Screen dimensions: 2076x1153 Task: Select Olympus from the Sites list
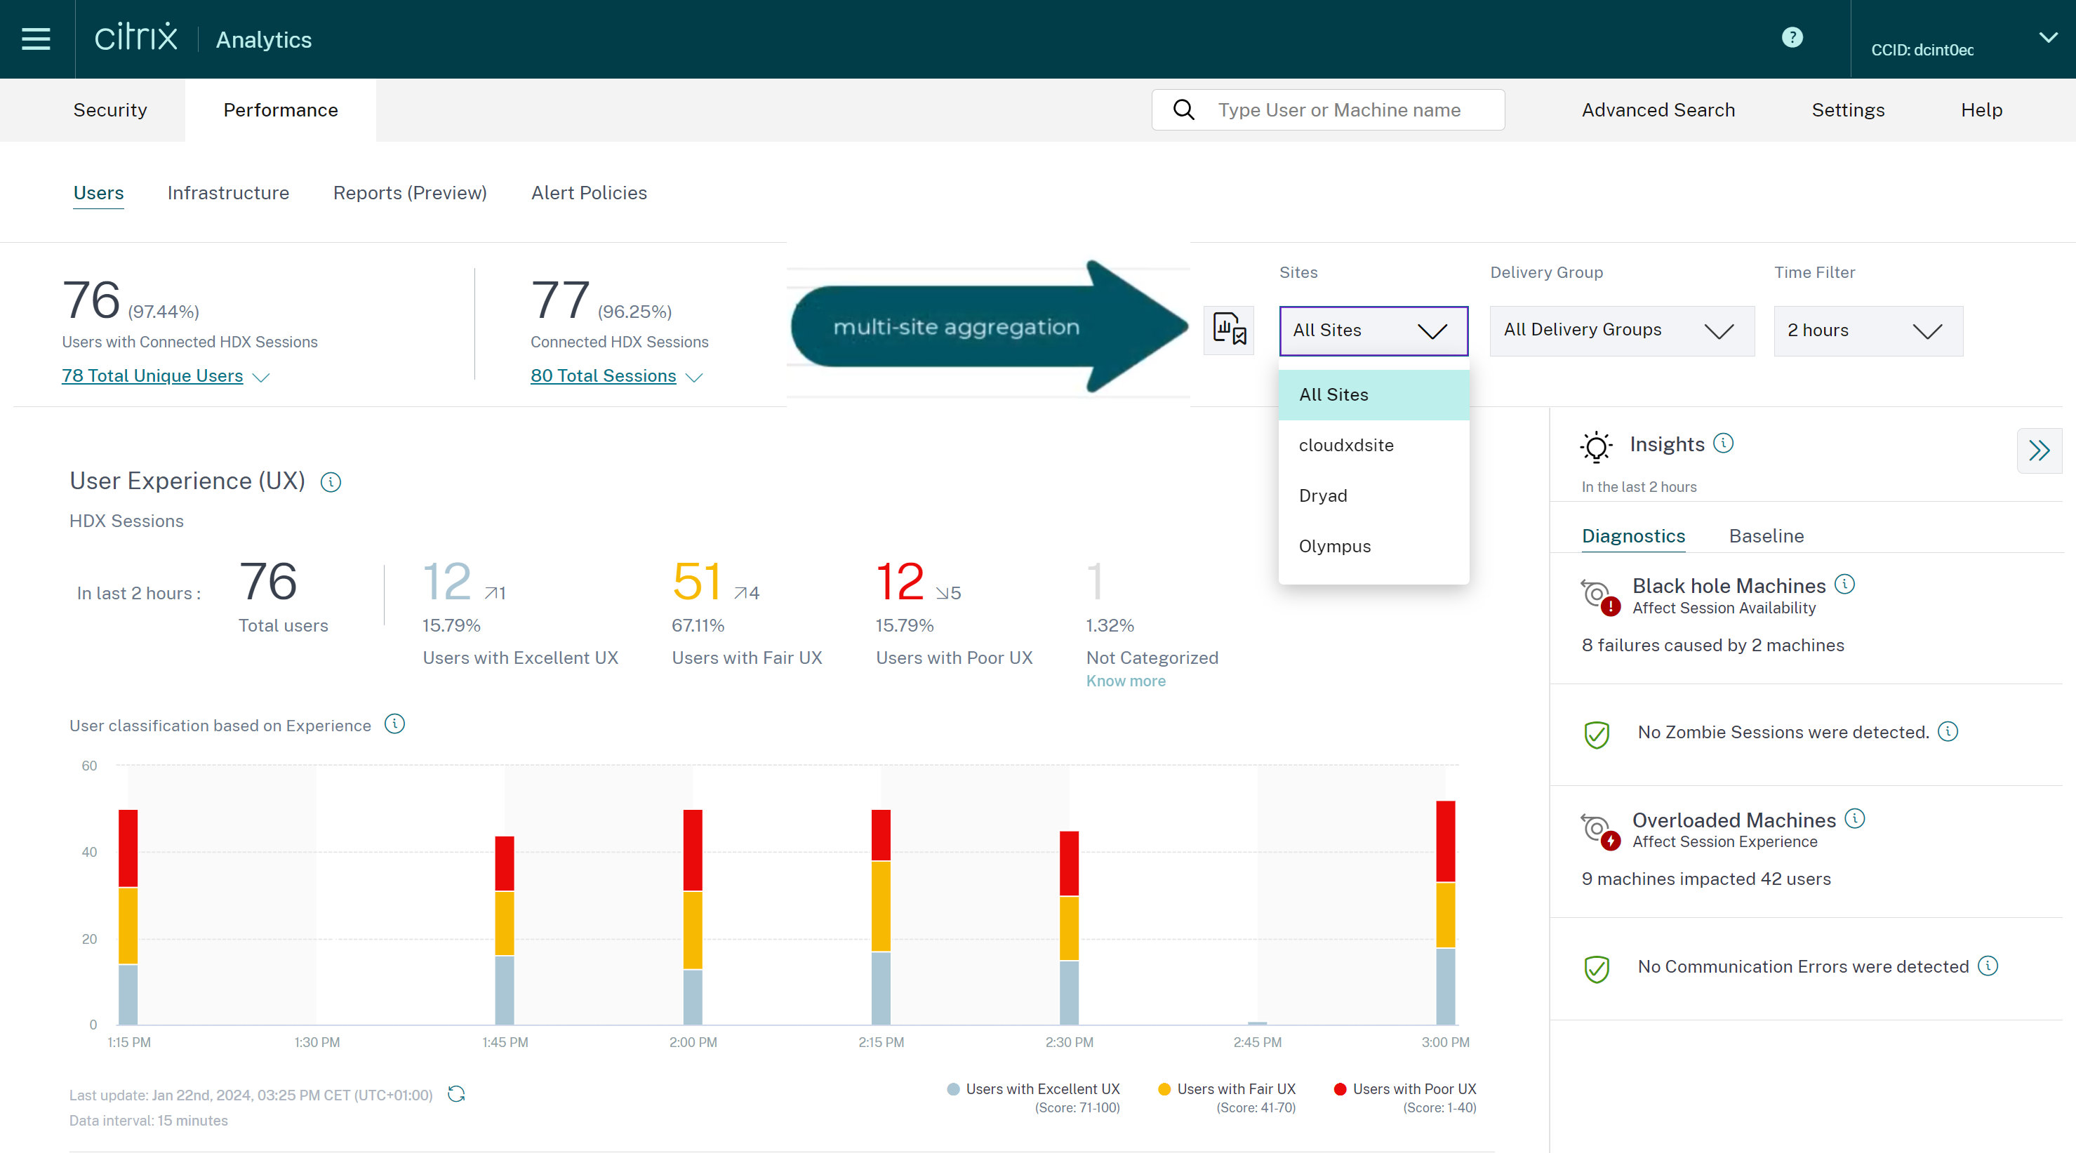click(x=1335, y=546)
